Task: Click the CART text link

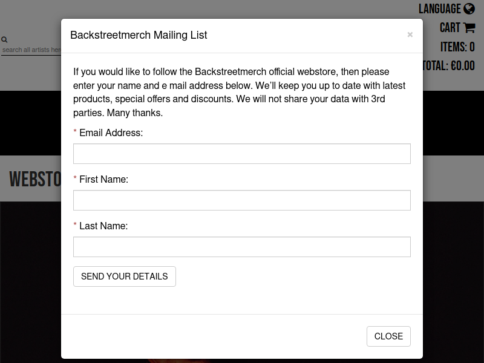Action: (450, 28)
